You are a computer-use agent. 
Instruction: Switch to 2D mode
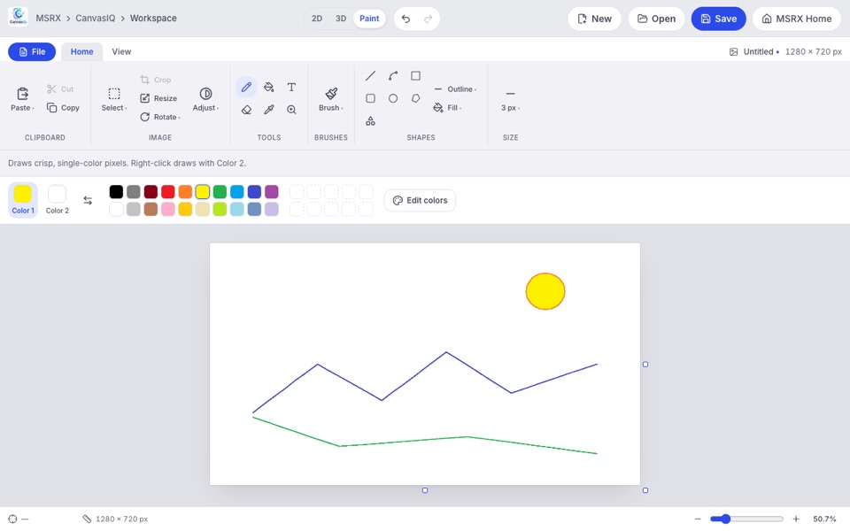pyautogui.click(x=317, y=19)
